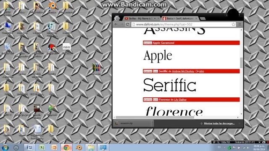
Task: Click the browser forward arrow
Action: click(x=121, y=24)
